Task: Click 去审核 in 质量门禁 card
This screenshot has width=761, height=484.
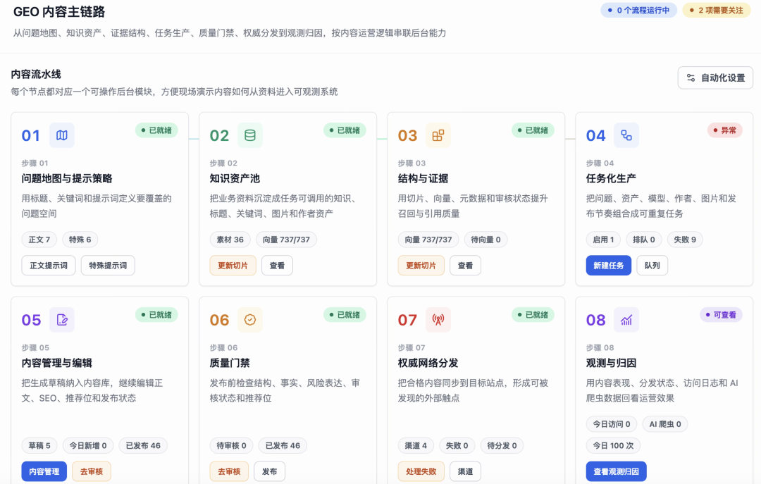Action: click(x=229, y=471)
